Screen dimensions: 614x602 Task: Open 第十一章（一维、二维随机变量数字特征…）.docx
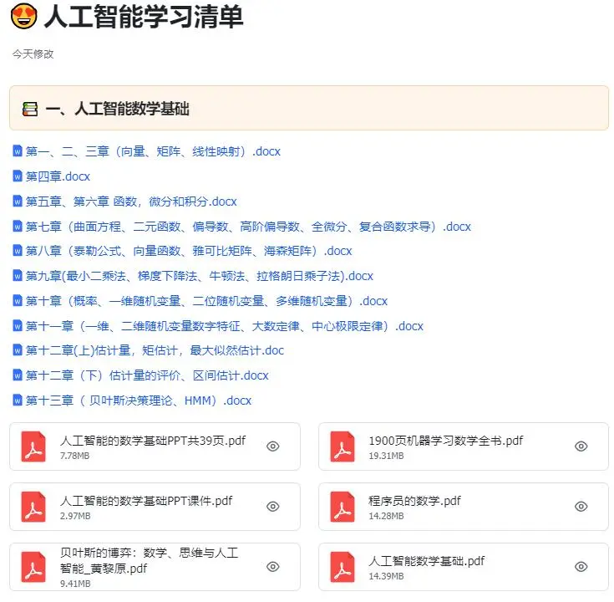click(225, 326)
